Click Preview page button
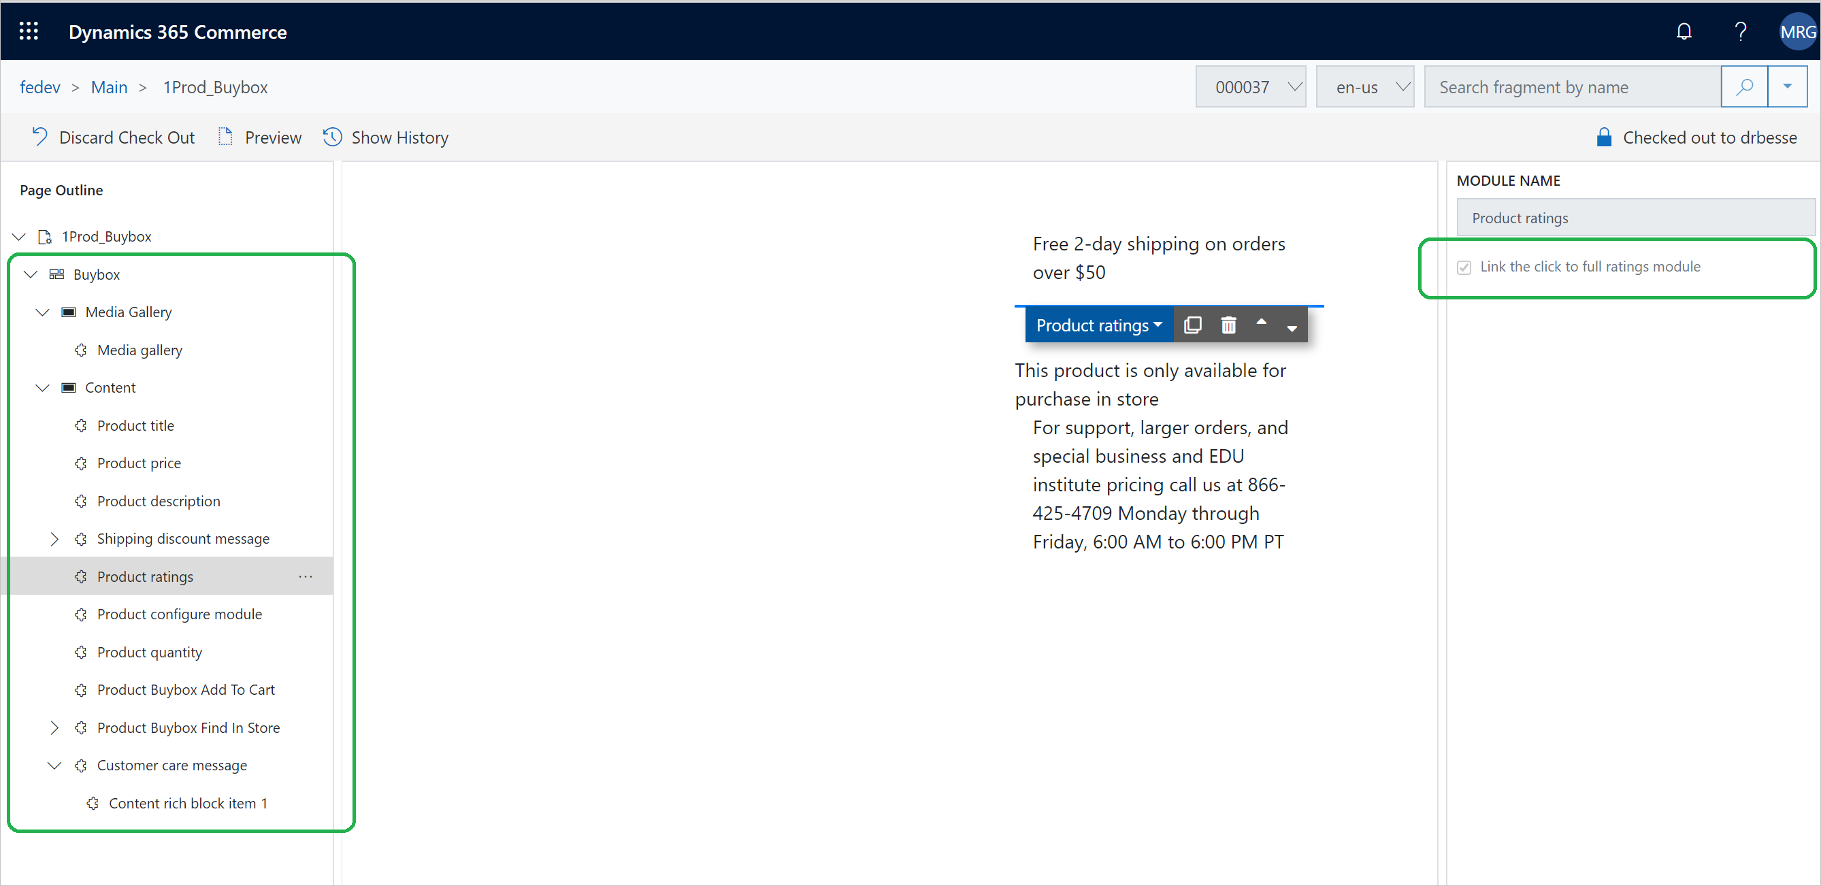This screenshot has width=1821, height=886. pos(255,137)
